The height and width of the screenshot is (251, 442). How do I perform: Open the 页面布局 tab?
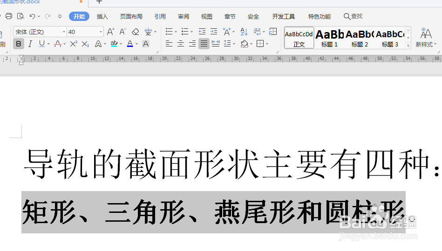131,17
